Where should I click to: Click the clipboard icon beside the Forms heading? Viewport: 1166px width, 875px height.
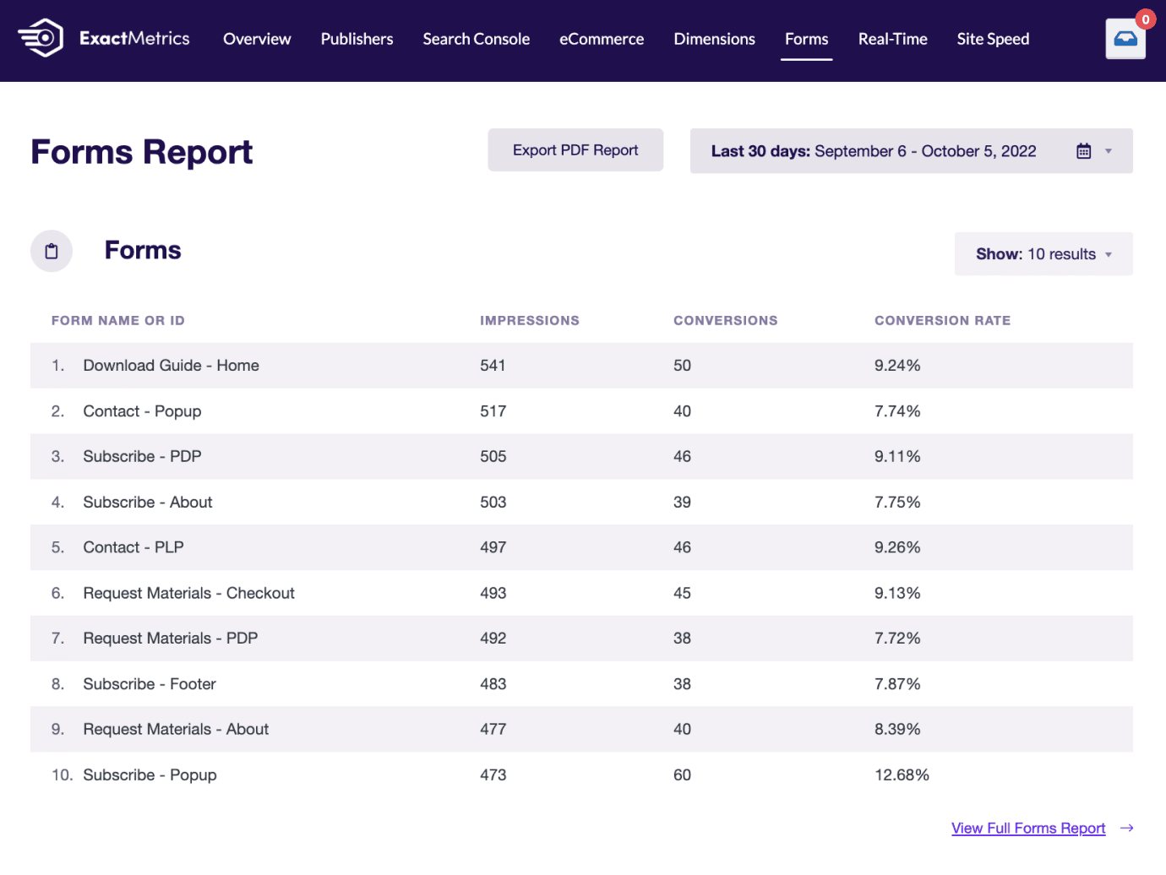[x=51, y=251]
